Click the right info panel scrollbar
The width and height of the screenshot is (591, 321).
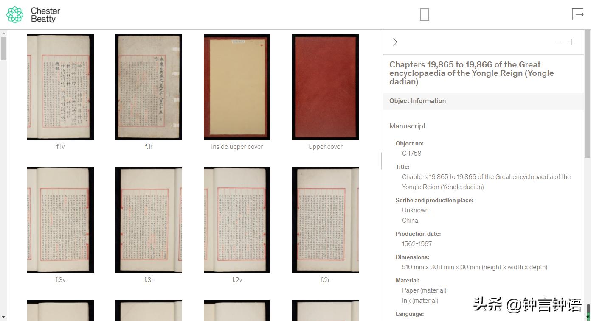point(588,93)
